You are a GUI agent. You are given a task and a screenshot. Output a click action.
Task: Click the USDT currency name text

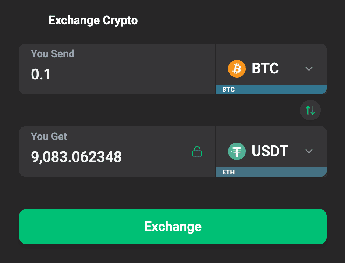click(270, 151)
